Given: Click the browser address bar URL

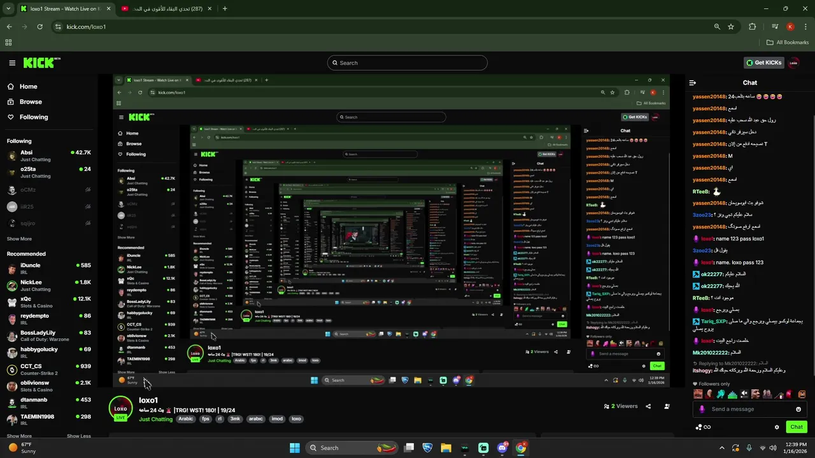Looking at the screenshot, I should (x=86, y=27).
